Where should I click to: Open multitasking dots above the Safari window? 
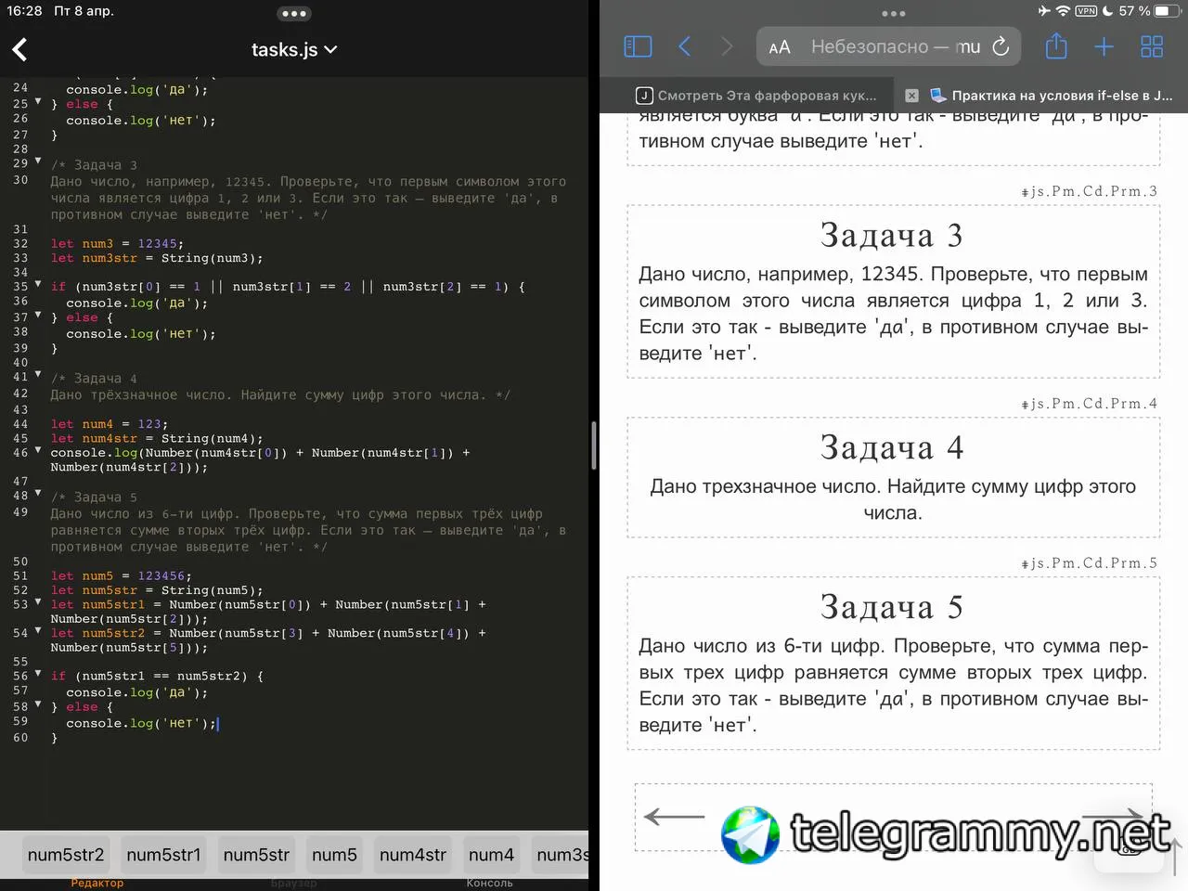(893, 14)
